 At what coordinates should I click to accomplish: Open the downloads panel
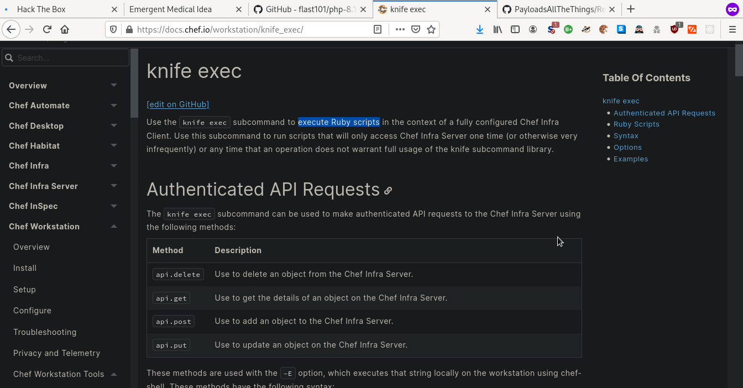coord(480,29)
